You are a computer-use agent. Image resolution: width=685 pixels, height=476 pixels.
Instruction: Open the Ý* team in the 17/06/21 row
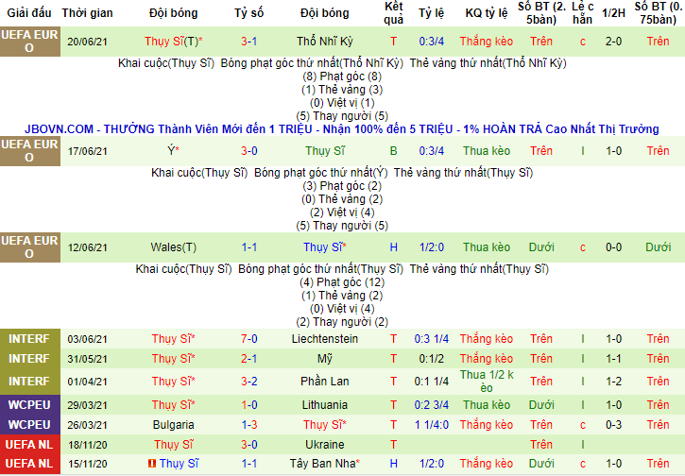pos(173,150)
